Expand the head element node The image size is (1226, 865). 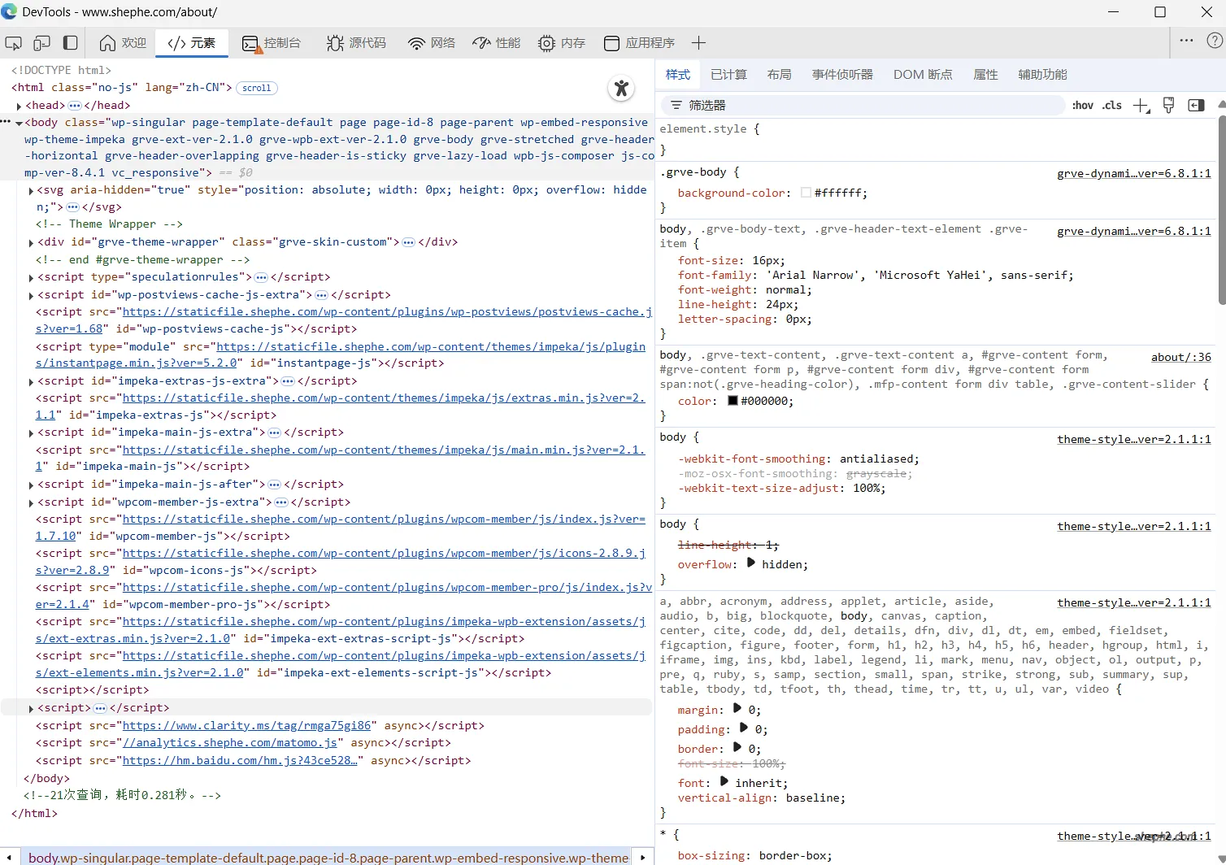point(19,106)
